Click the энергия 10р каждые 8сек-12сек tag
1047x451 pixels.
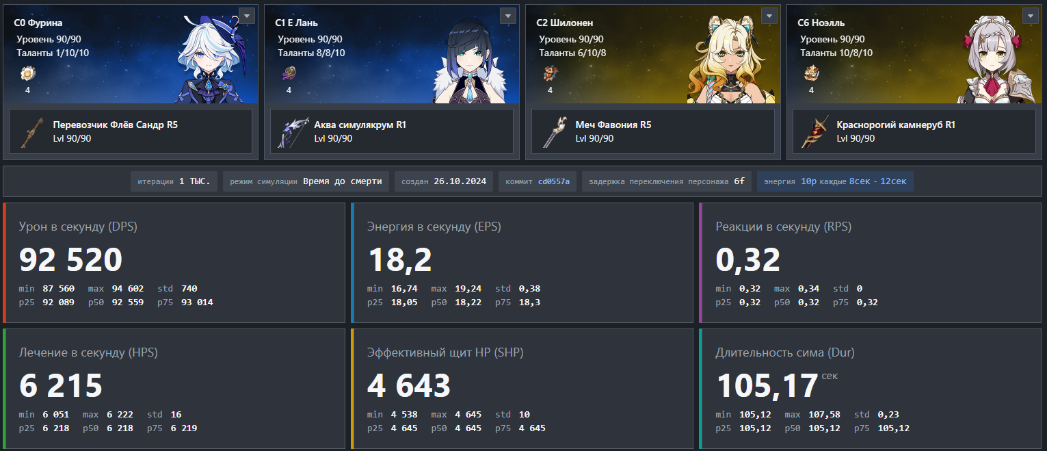[x=835, y=181]
